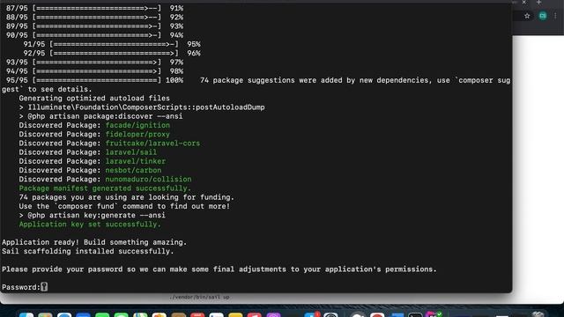Click the "fideloper/proxy" package name
Viewport: 564px width, 317px height.
pos(137,134)
